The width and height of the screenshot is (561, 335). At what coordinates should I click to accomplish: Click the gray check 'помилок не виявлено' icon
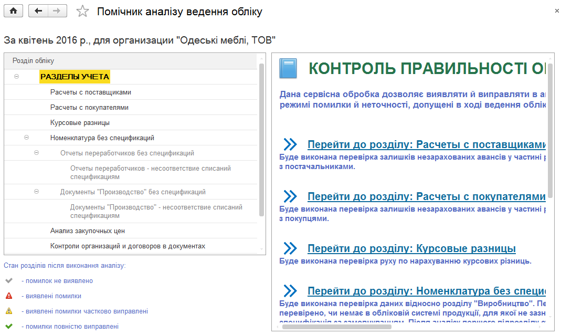click(9, 280)
